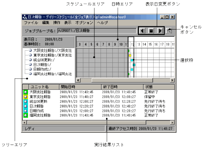Click the 状態 column header
This screenshot has height=149, width=205.
click(x=159, y=87)
